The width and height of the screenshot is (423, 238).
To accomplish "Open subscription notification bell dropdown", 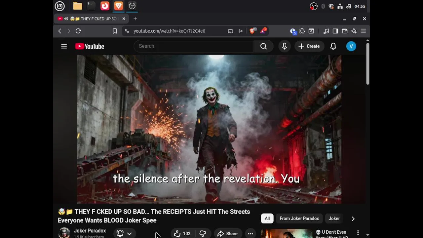I will pos(124,233).
